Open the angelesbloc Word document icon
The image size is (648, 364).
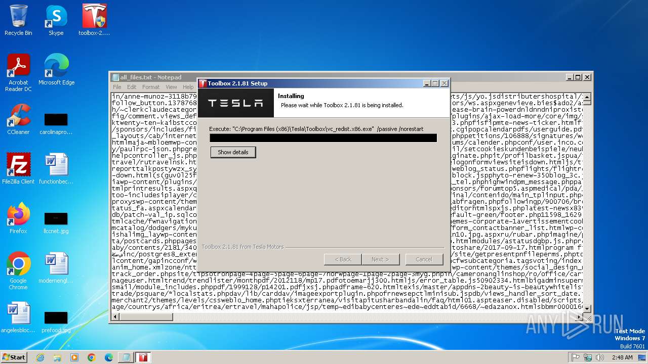(x=18, y=317)
